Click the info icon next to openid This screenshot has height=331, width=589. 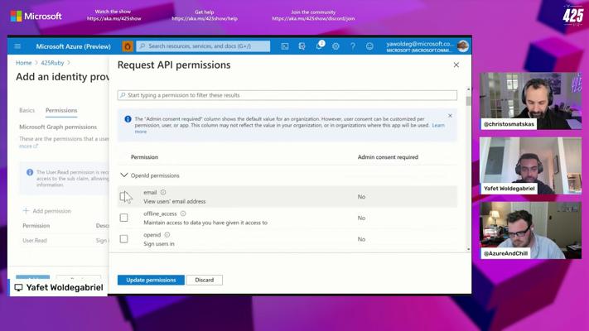[167, 234]
